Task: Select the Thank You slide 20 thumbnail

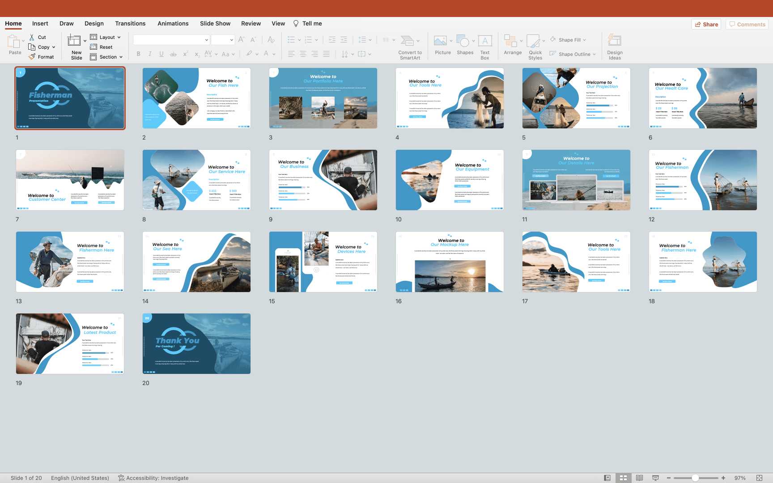Action: tap(196, 343)
